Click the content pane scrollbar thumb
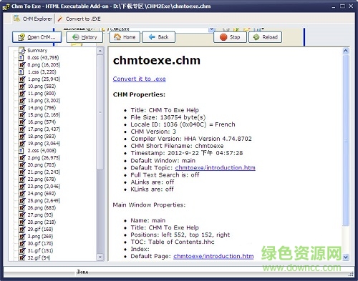358x281 pixels. pos(346,140)
